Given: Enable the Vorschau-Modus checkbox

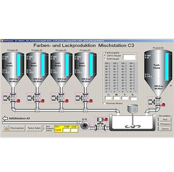Looking at the screenshot, I should point(104,103).
